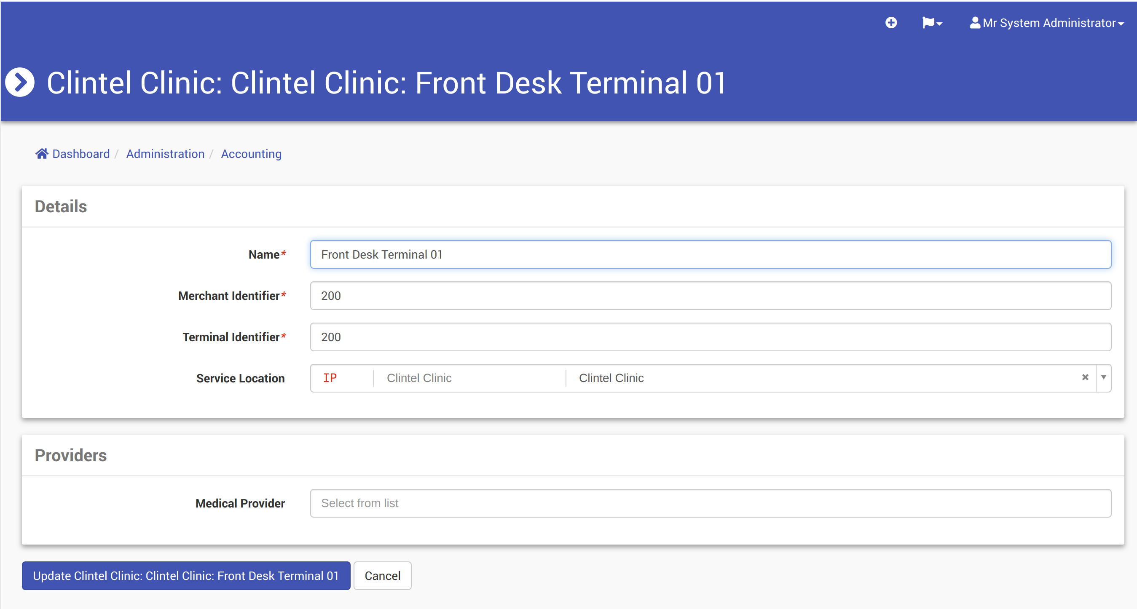Open the flag notifications dropdown

[x=932, y=22]
